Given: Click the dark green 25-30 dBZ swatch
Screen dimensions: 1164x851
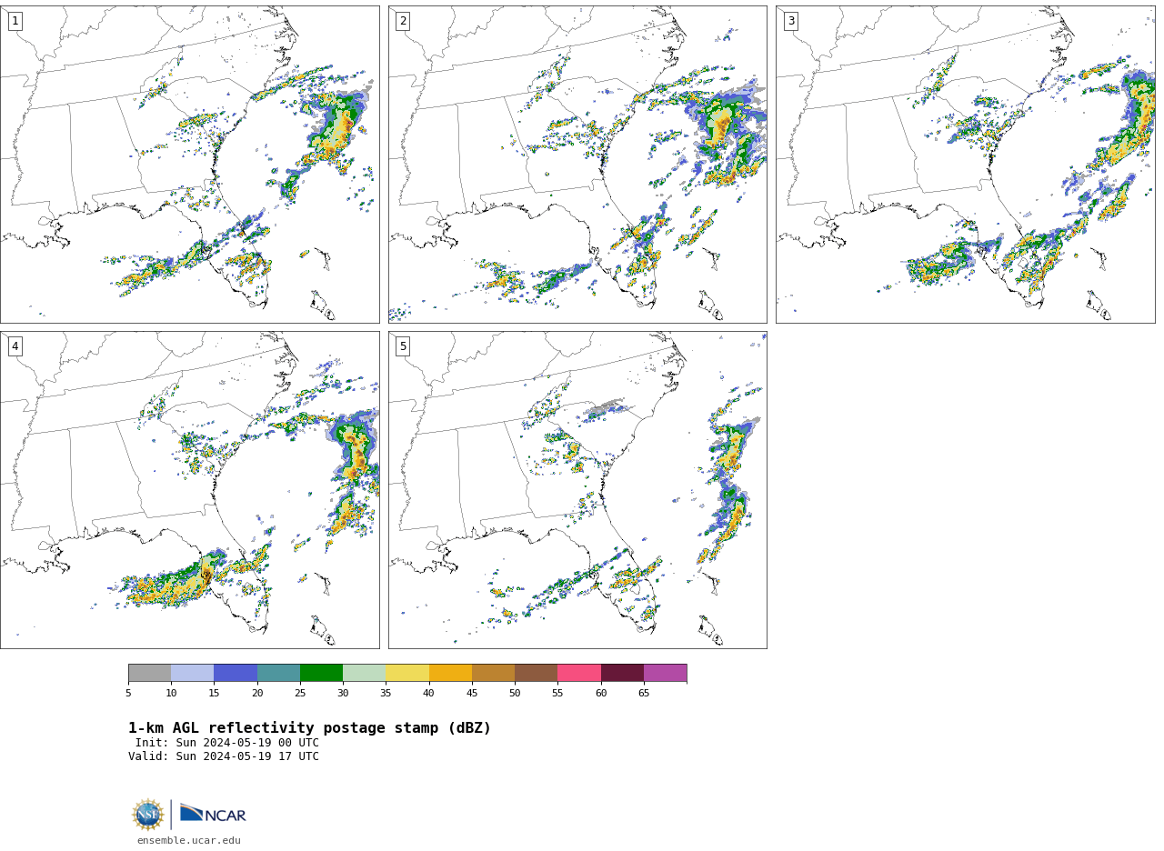Looking at the screenshot, I should (x=322, y=673).
